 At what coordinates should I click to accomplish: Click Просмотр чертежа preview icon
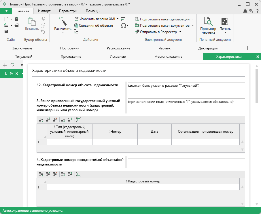208,22
